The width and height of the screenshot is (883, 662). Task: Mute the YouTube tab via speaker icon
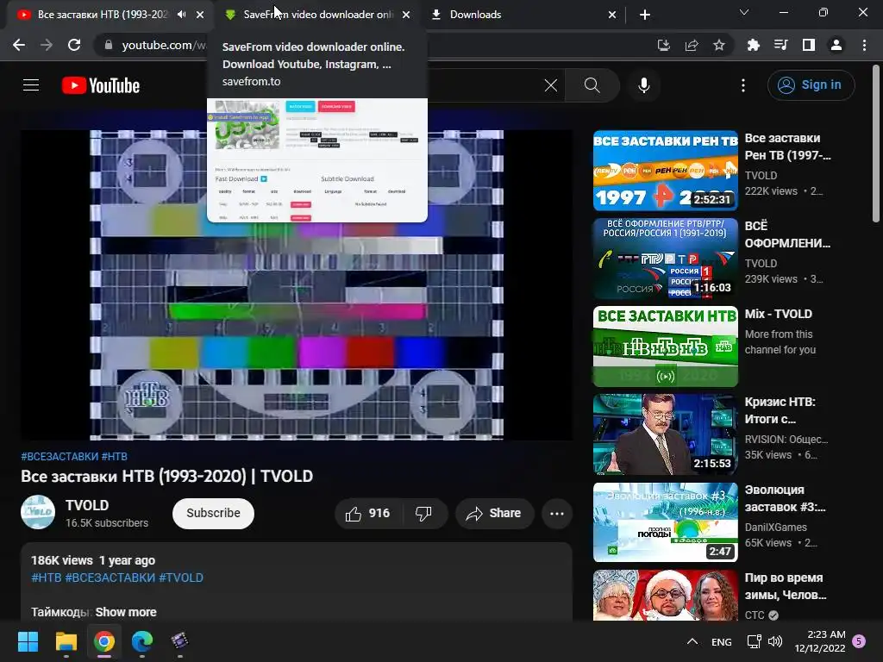click(181, 15)
